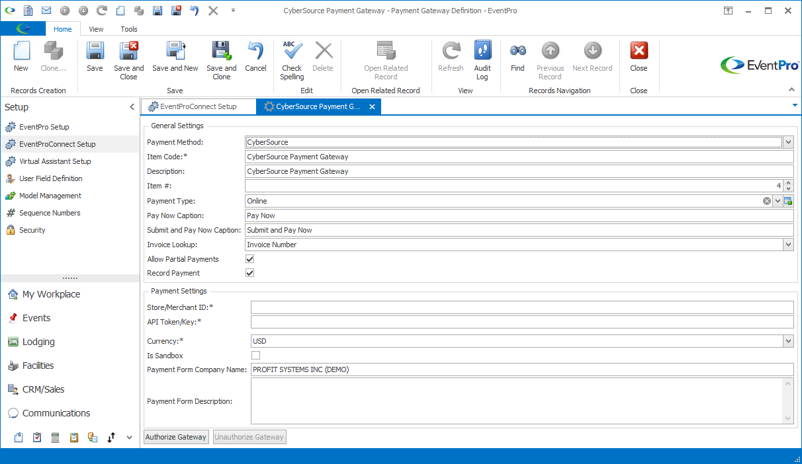Open the Payment Type dropdown arrow
This screenshot has height=464, width=802.
click(x=778, y=201)
